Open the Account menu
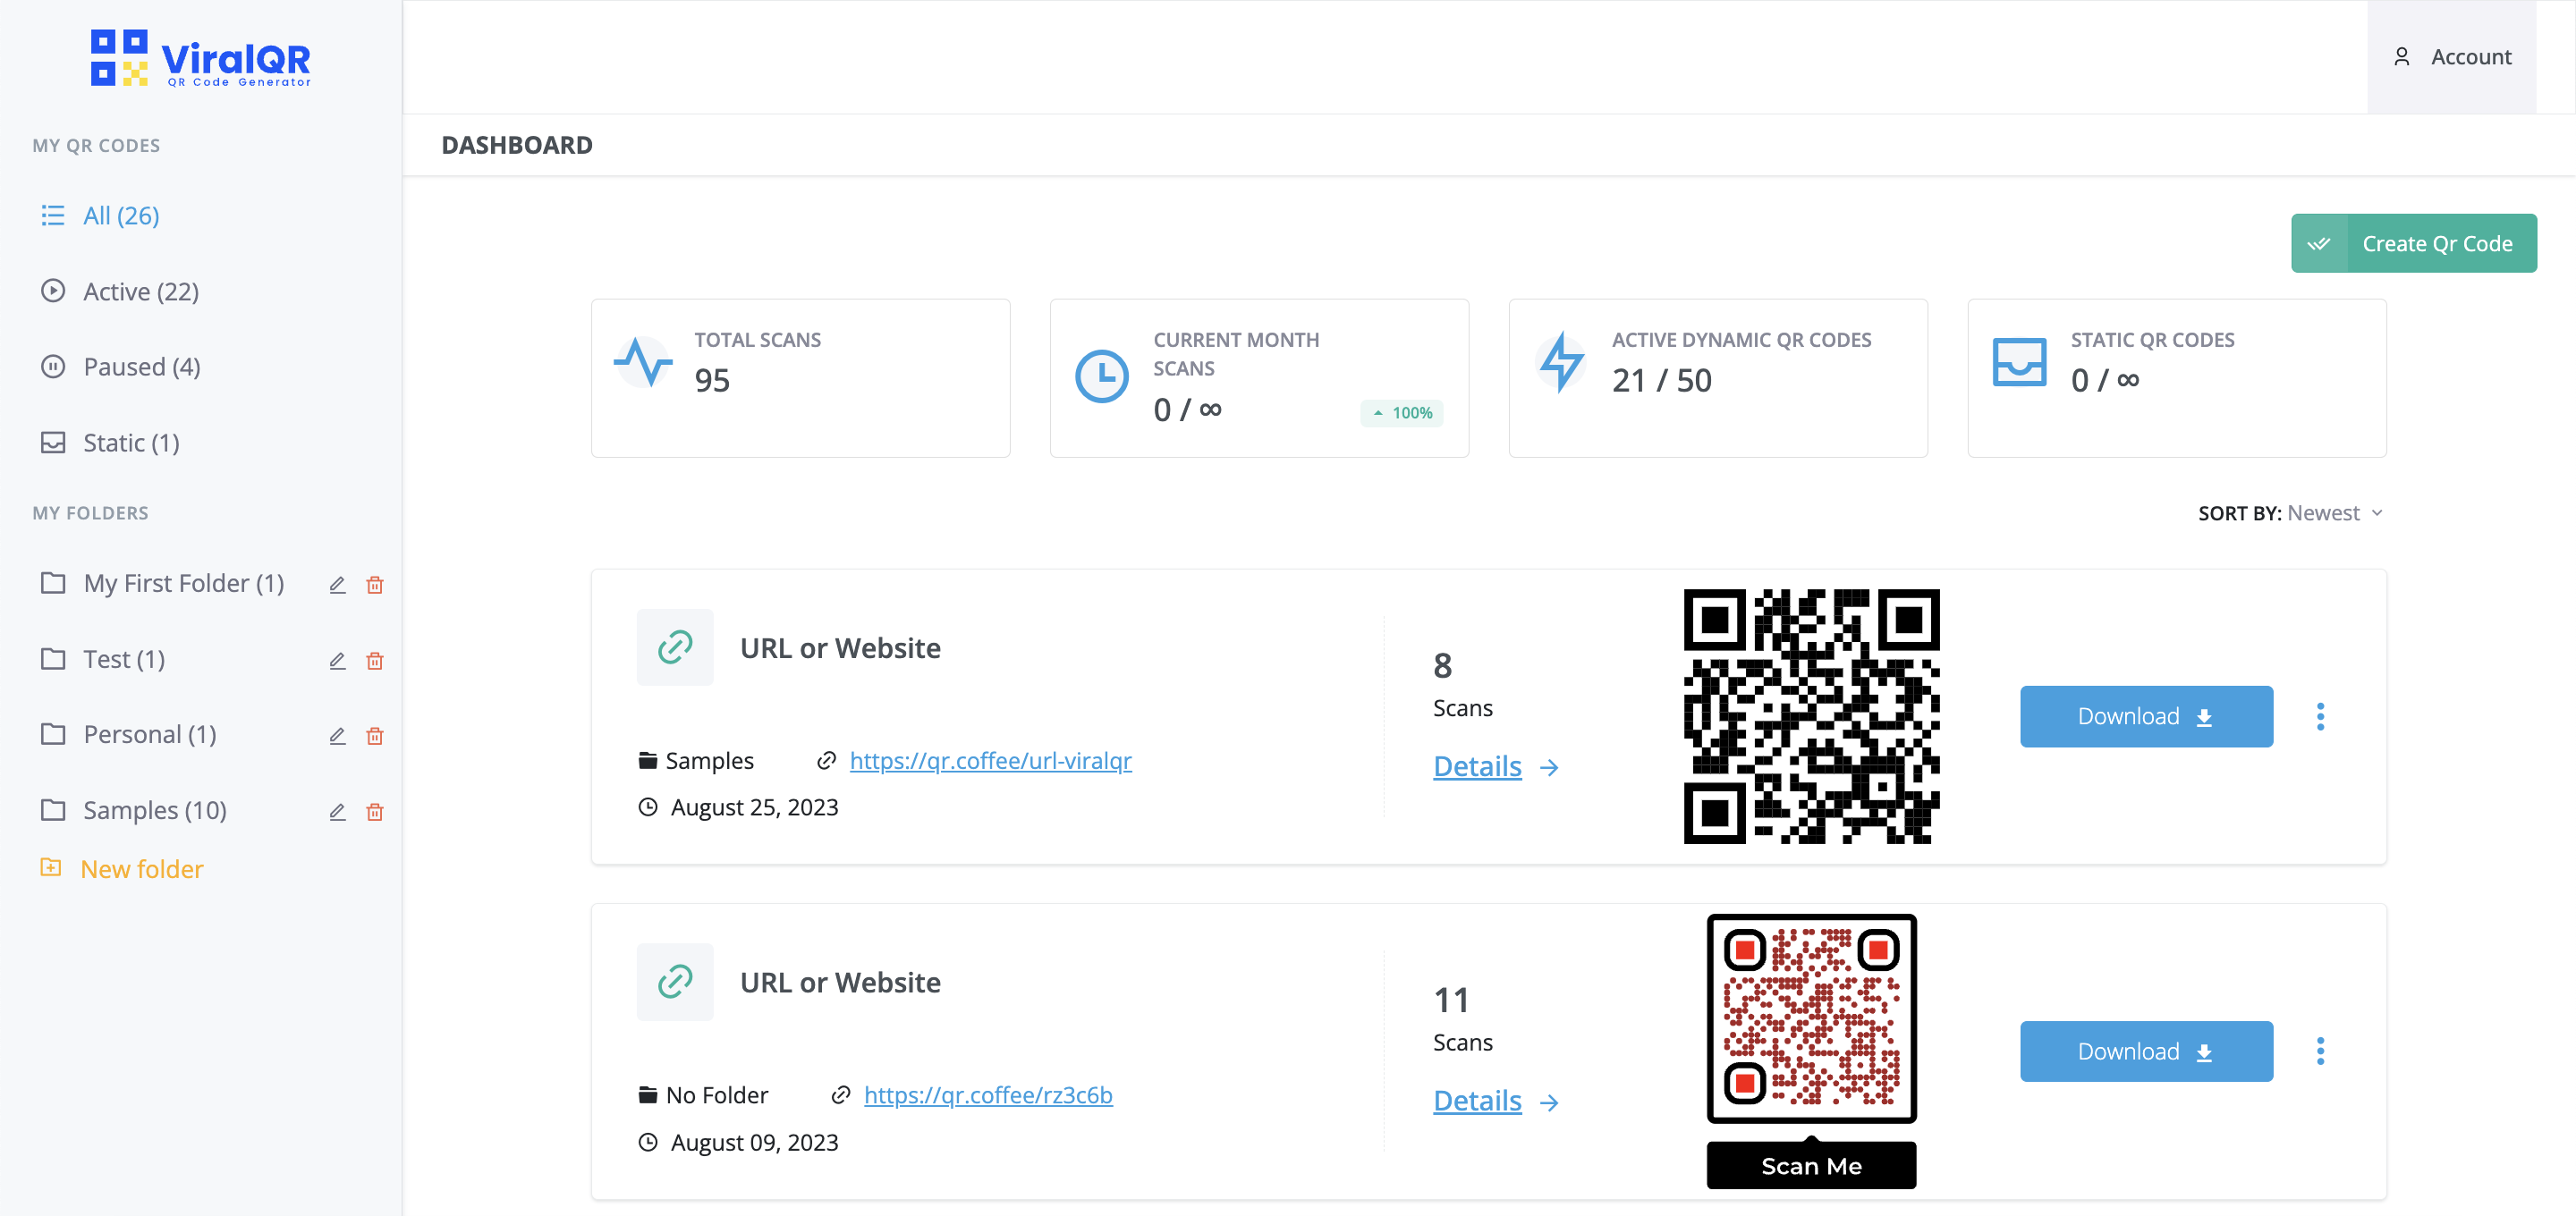 click(x=2451, y=57)
